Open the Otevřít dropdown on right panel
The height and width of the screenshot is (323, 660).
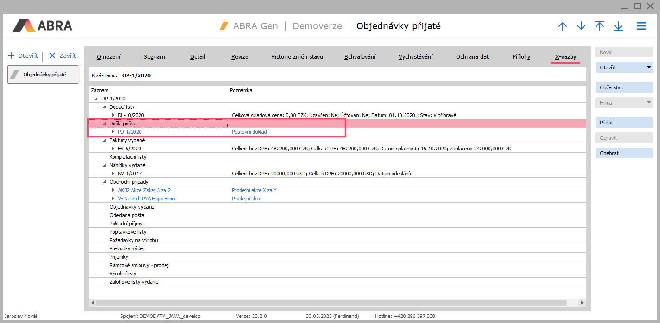[x=649, y=68]
